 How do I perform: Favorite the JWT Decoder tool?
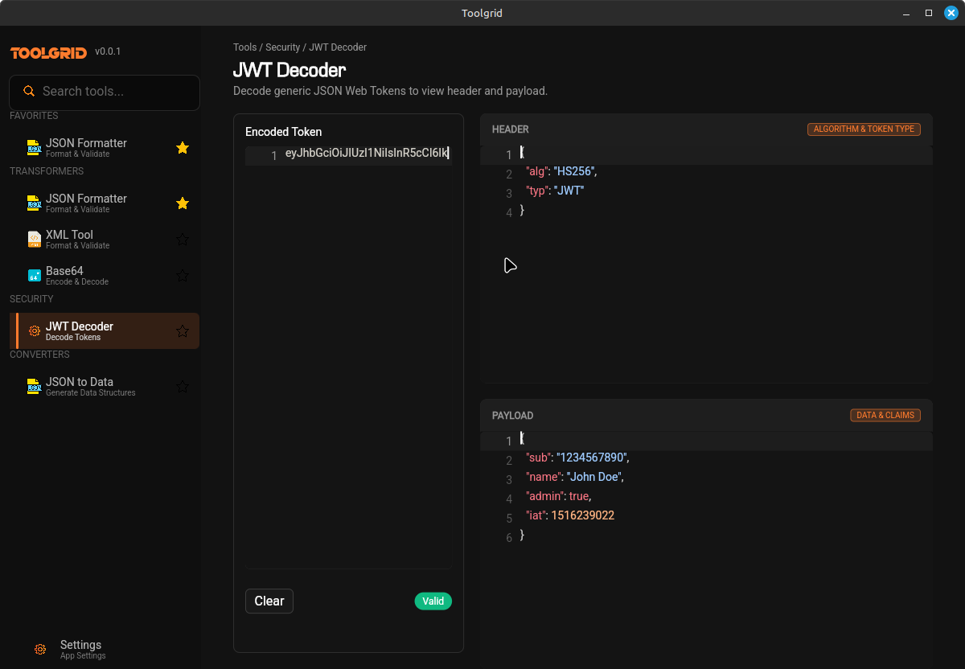coord(183,330)
